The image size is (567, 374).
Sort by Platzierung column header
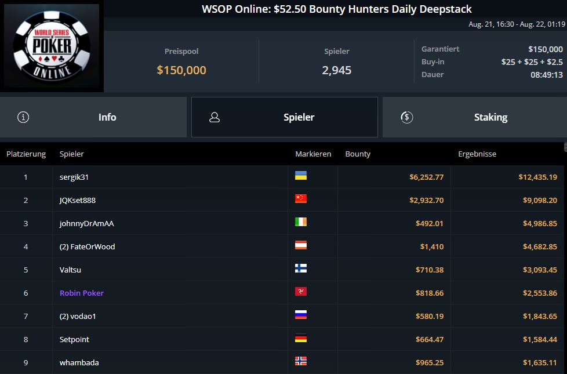pos(26,154)
